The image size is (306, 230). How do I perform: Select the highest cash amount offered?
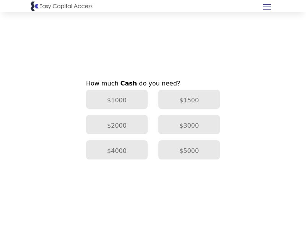pyautogui.click(x=189, y=150)
